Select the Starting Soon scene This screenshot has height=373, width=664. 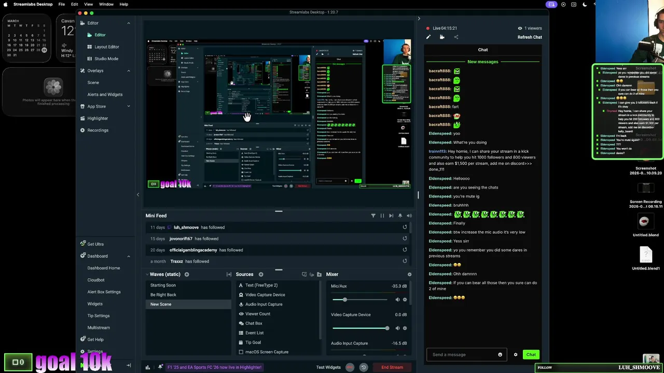(188, 285)
